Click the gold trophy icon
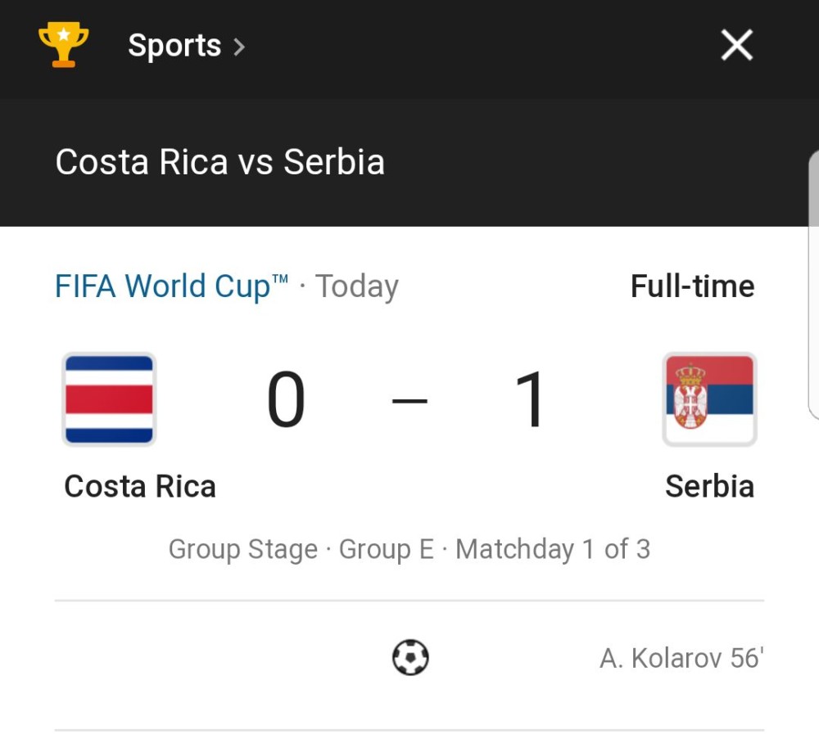Image resolution: width=819 pixels, height=748 pixels. click(63, 44)
